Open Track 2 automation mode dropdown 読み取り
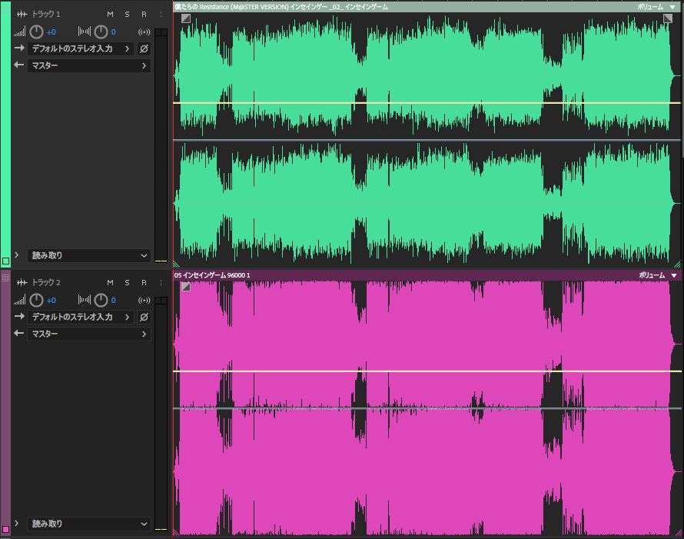684x539 pixels. (89, 524)
